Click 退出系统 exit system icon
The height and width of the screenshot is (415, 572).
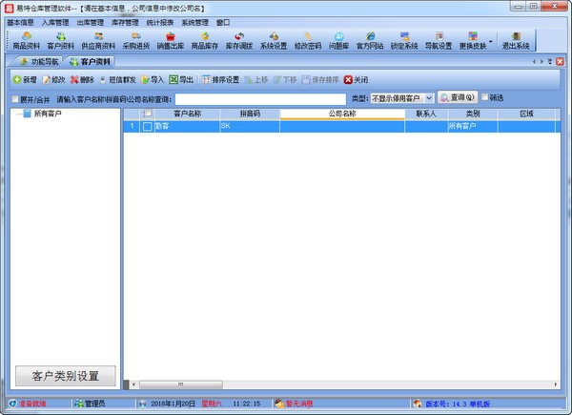pos(516,40)
